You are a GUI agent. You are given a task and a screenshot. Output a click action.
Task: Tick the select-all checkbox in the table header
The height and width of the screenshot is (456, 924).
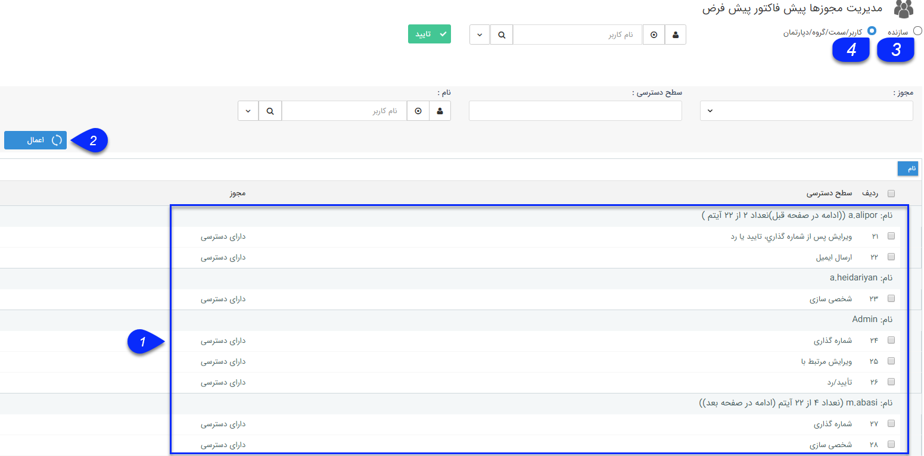891,193
